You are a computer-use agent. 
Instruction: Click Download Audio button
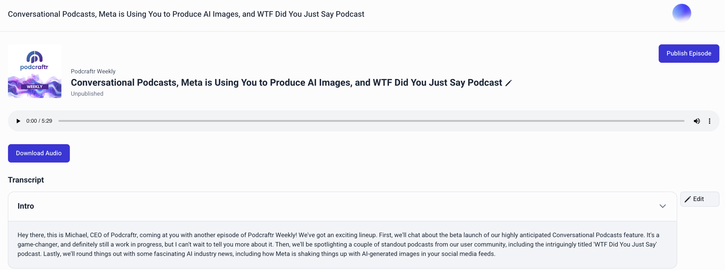(x=39, y=153)
